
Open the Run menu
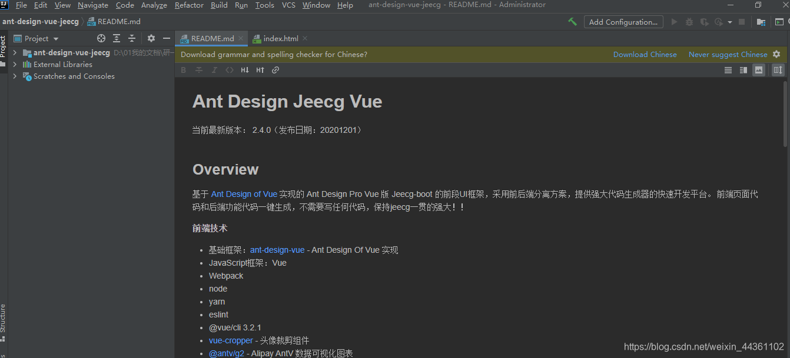[x=241, y=5]
